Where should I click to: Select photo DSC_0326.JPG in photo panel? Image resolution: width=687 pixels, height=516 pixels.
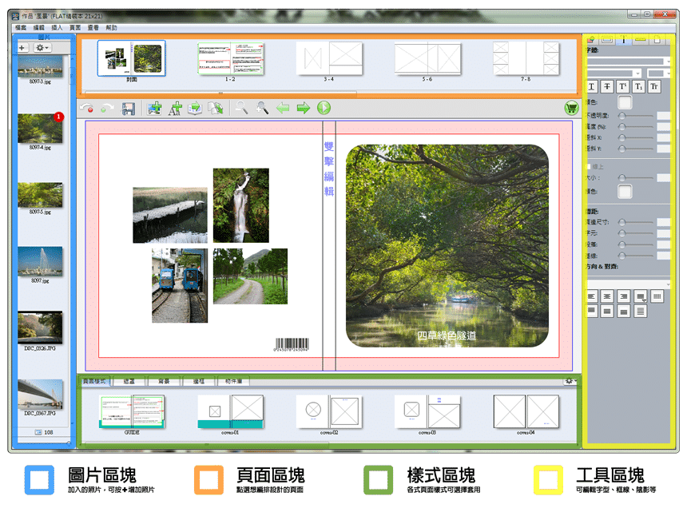pyautogui.click(x=40, y=327)
